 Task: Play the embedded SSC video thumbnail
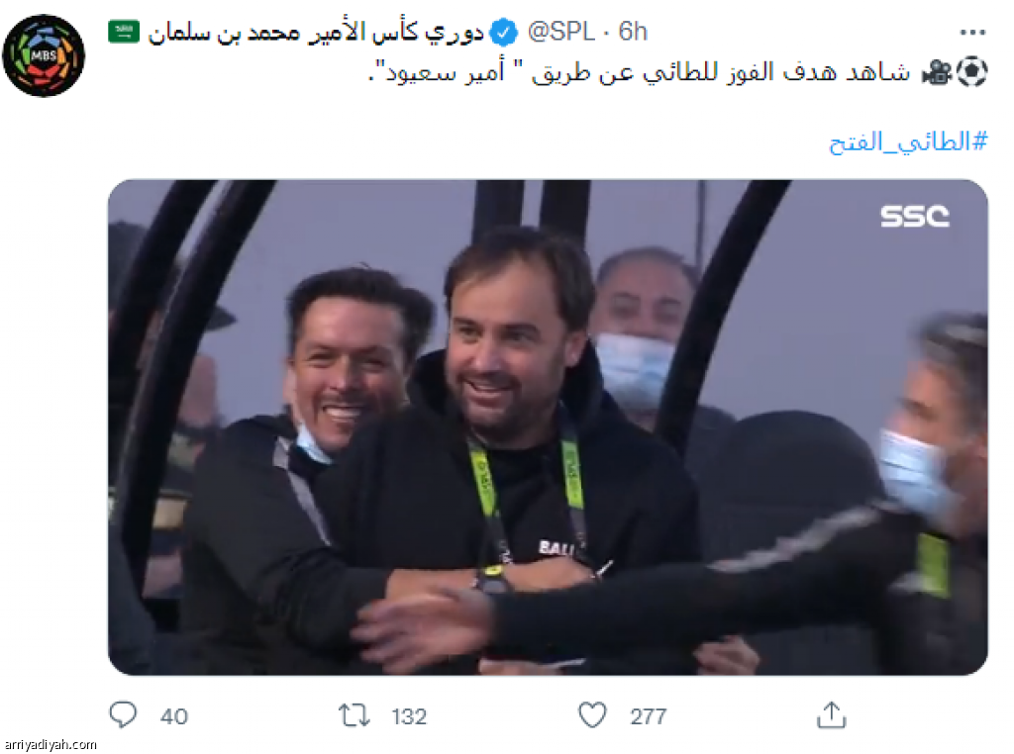[x=547, y=427]
